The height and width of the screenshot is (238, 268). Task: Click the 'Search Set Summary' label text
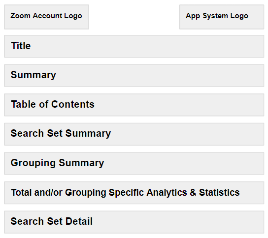61,133
